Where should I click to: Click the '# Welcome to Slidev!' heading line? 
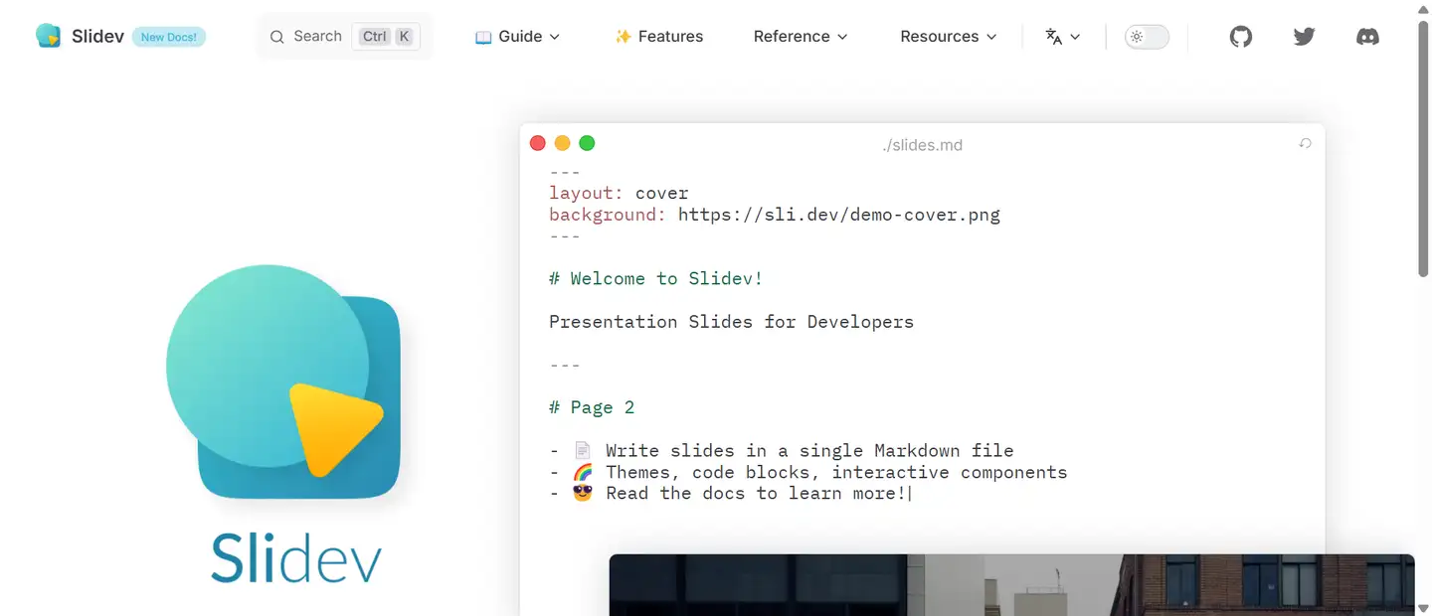click(x=656, y=279)
